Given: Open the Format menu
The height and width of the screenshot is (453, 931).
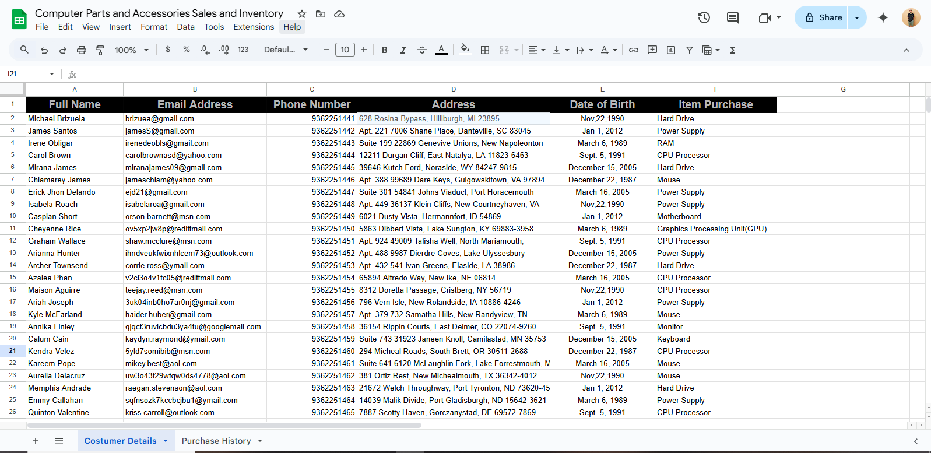Looking at the screenshot, I should 154,27.
